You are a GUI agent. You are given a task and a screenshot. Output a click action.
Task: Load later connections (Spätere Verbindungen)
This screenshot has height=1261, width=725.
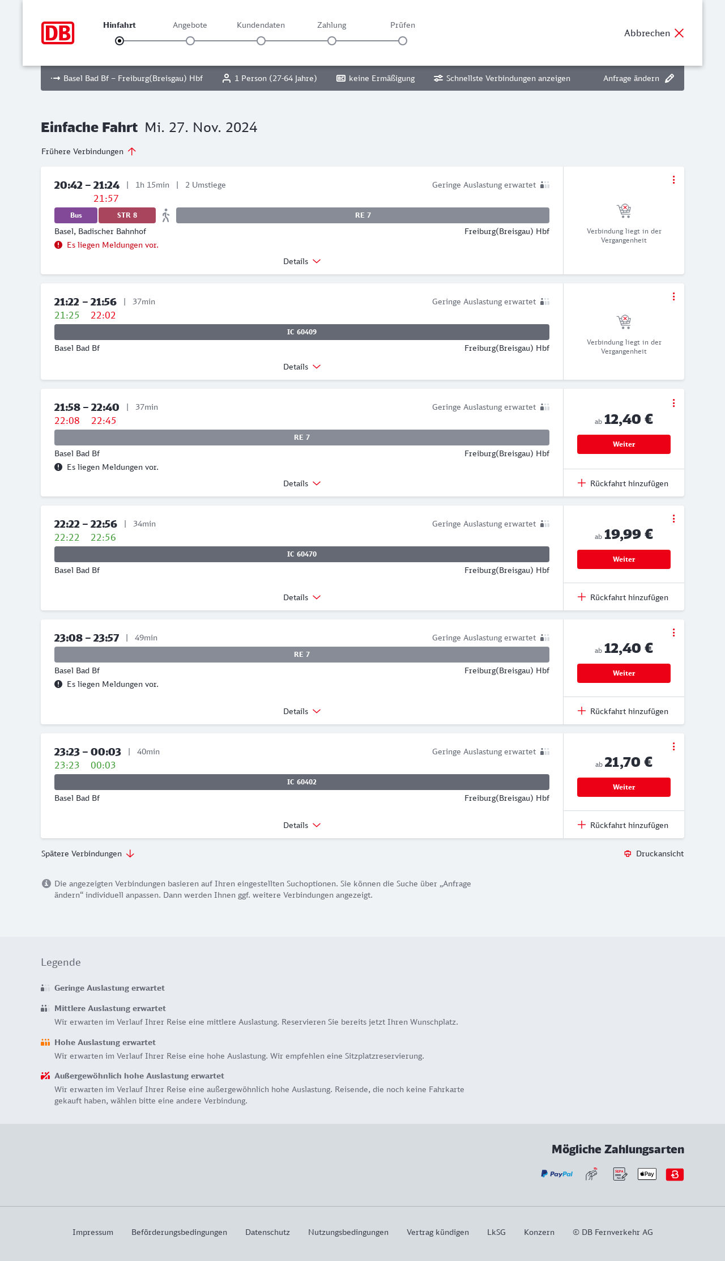(x=88, y=854)
